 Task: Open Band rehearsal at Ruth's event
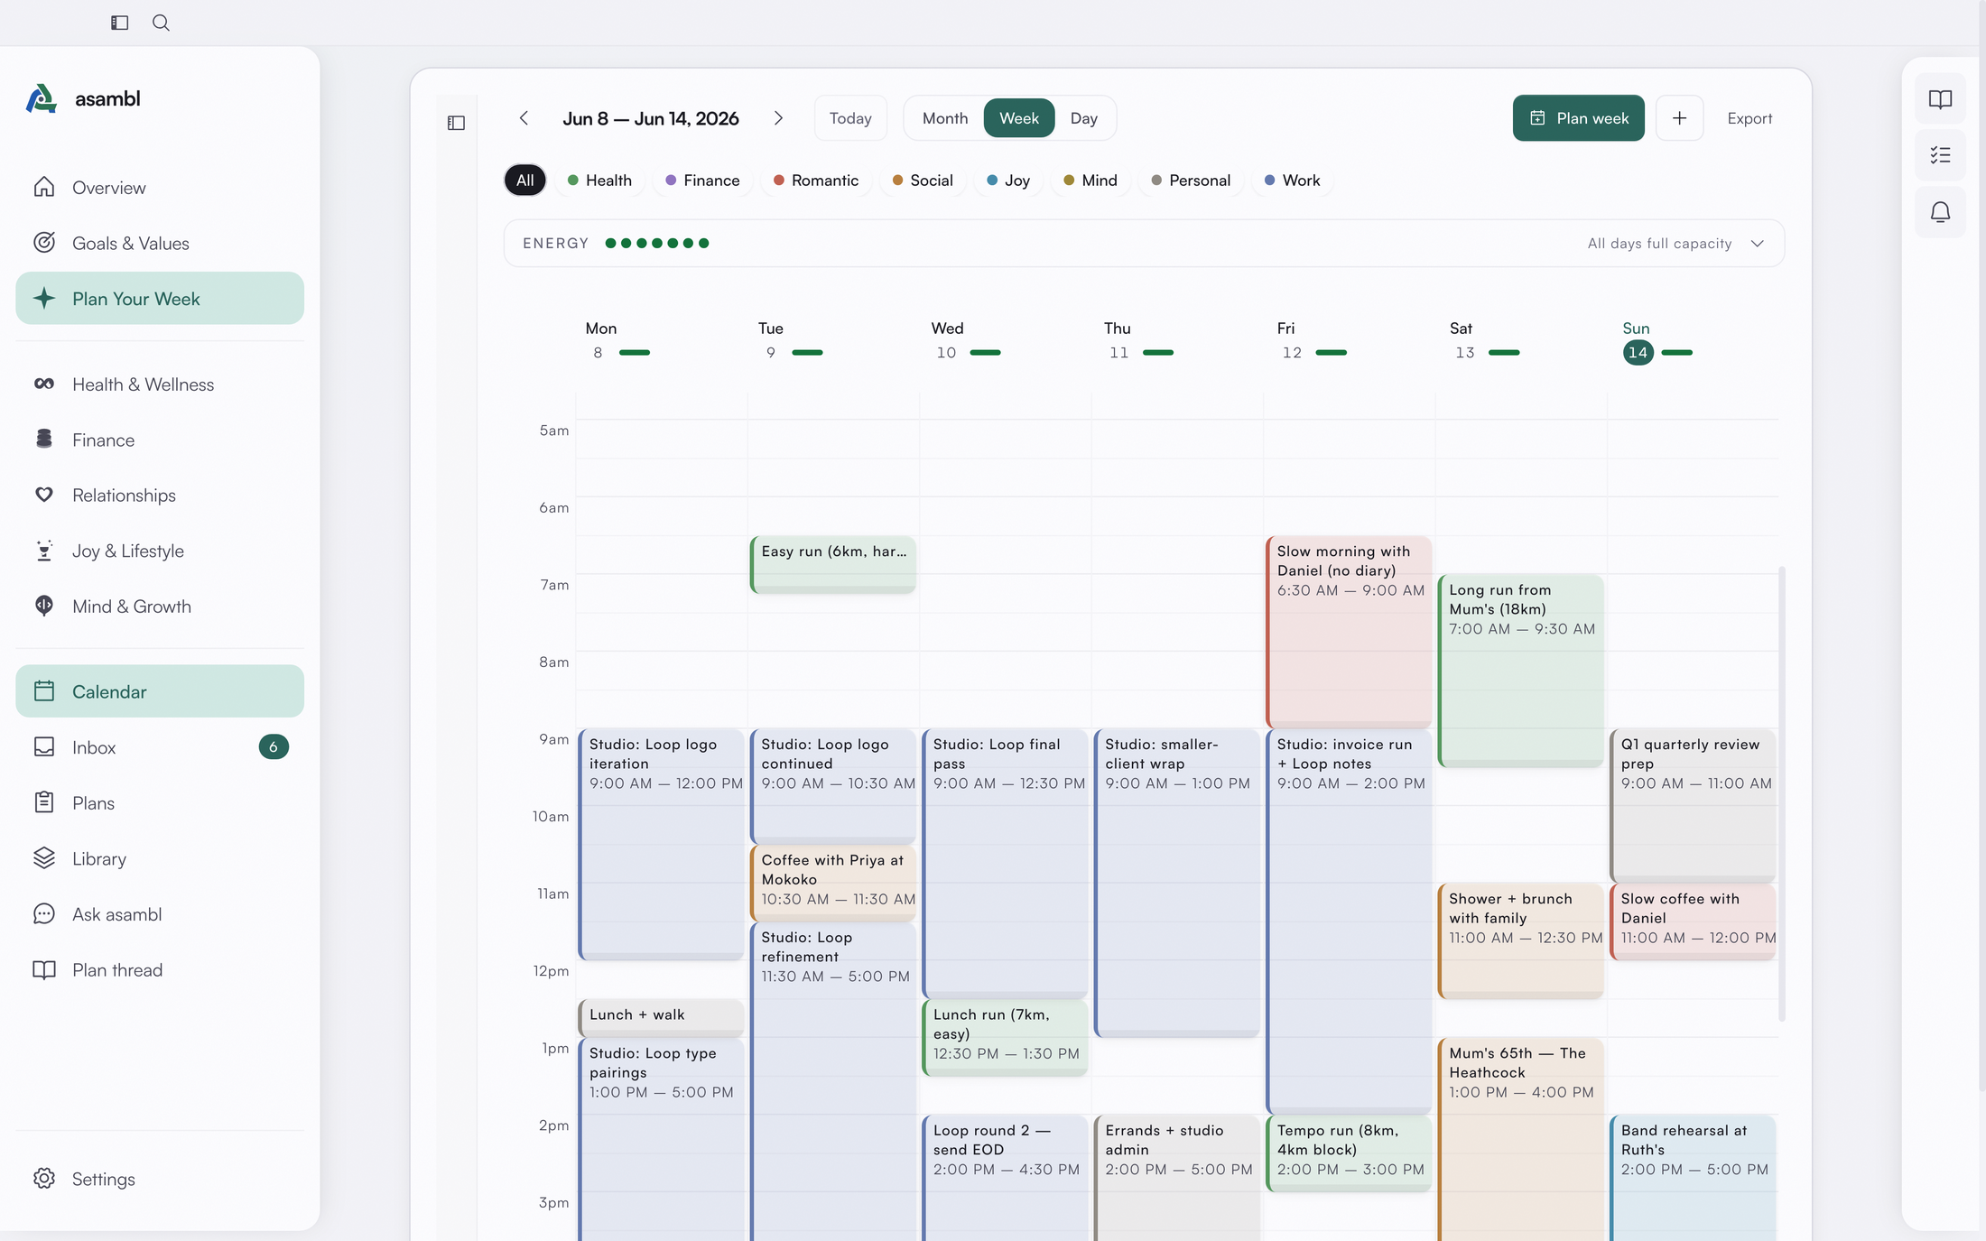click(1694, 1178)
